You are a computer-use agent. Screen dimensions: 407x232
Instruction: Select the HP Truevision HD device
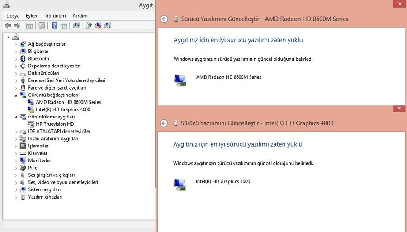pos(55,124)
